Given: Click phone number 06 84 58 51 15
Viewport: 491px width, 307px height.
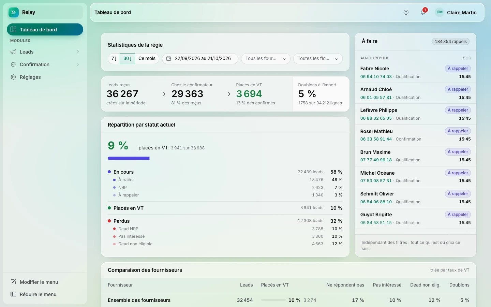Looking at the screenshot, I should click(376, 223).
